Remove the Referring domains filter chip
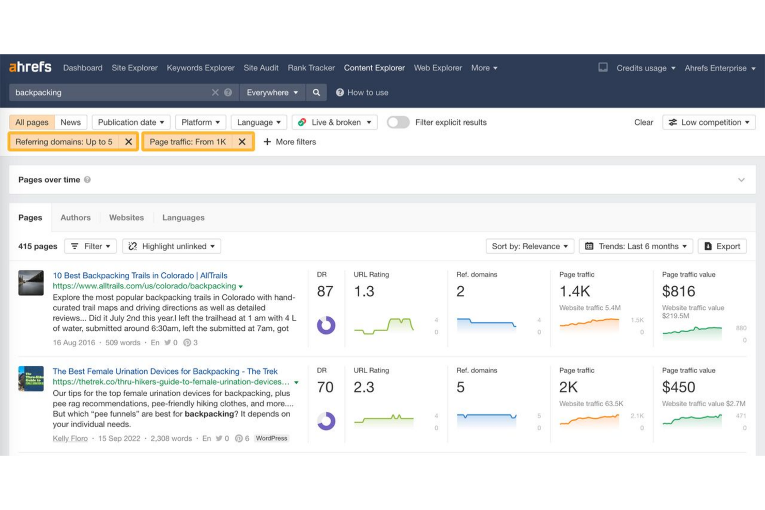Viewport: 765px width, 510px height. (x=128, y=142)
